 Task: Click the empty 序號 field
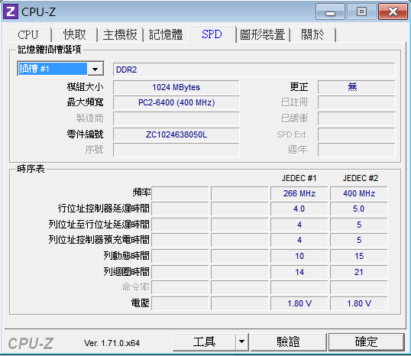click(176, 150)
